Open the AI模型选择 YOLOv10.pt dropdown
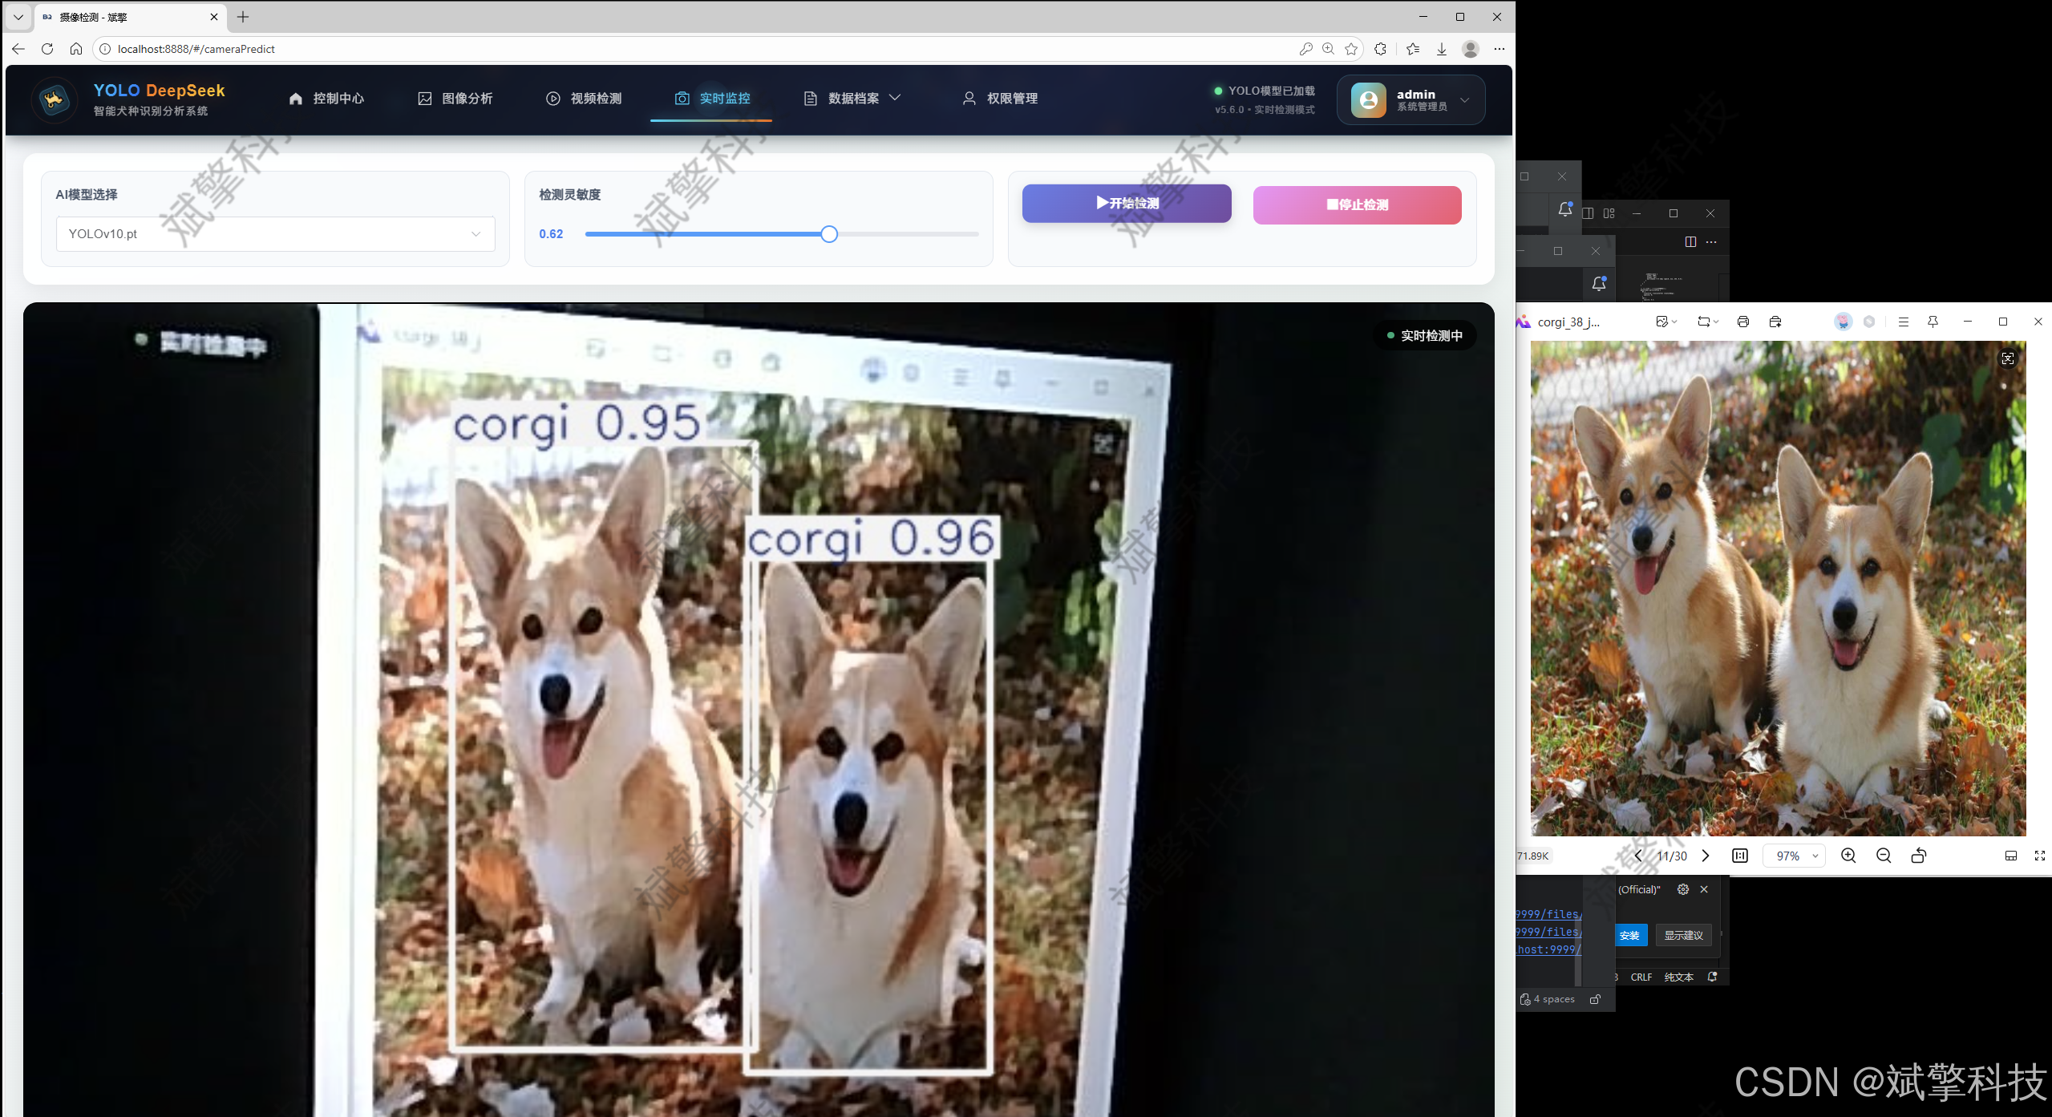Image resolution: width=2052 pixels, height=1117 pixels. click(275, 233)
